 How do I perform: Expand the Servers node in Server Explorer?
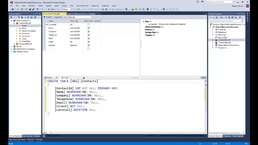click(x=12, y=46)
